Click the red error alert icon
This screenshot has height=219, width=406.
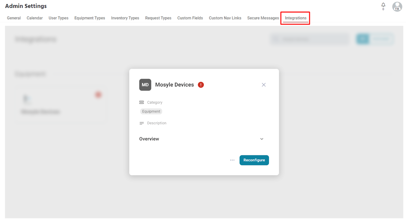[201, 85]
